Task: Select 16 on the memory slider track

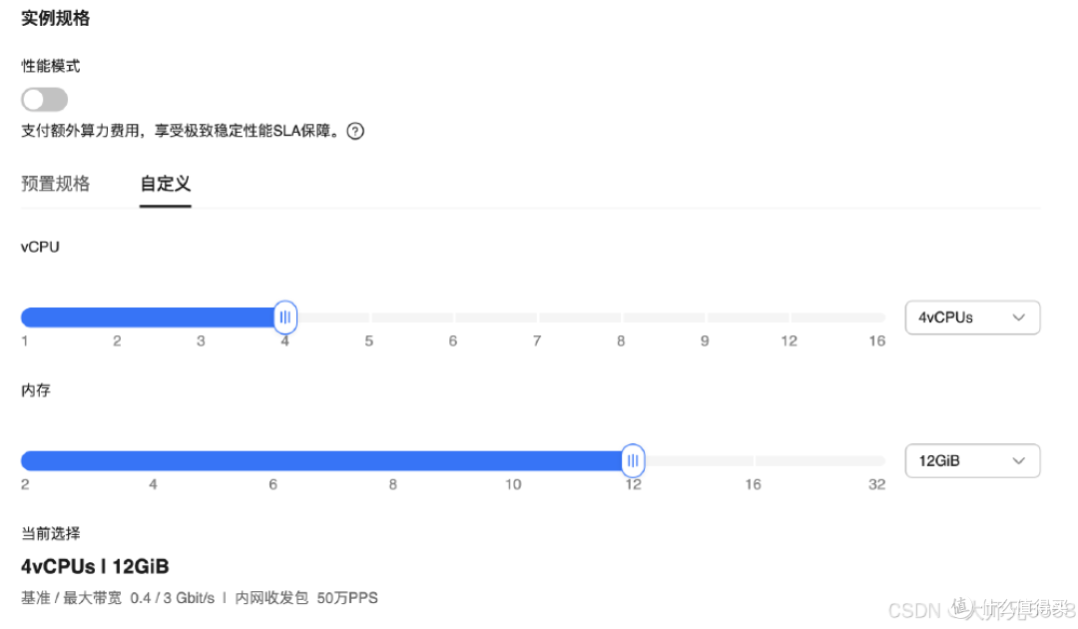Action: pos(753,460)
